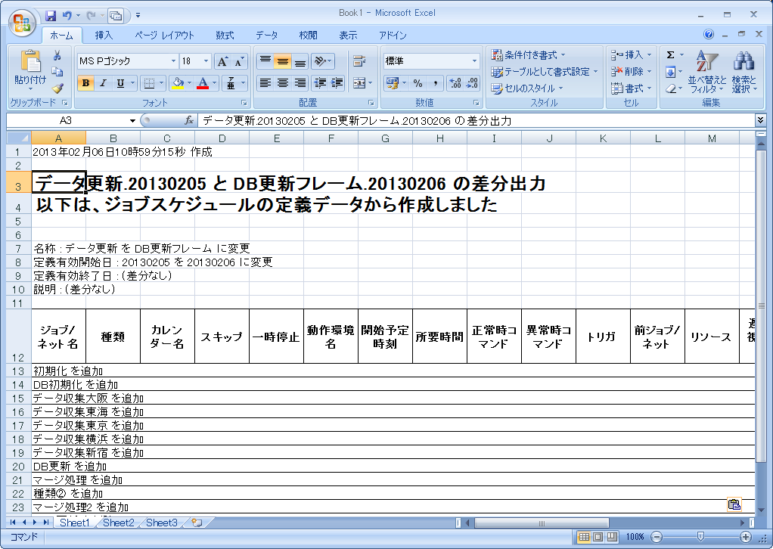Click the cut scissors icon
Image resolution: width=773 pixels, height=549 pixels.
coord(57,55)
